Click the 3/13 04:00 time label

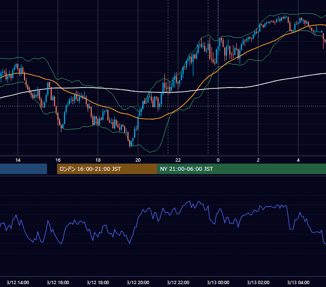[x=298, y=282]
